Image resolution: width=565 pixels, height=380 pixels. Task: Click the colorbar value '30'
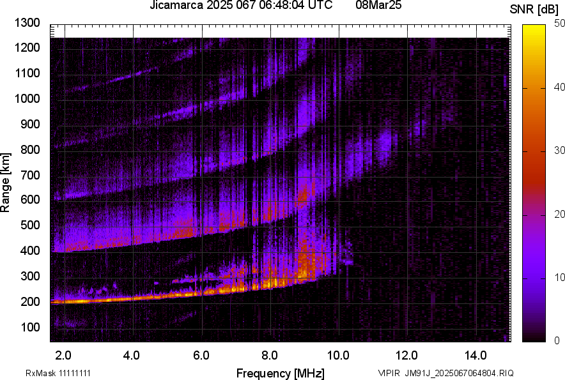[x=559, y=150]
